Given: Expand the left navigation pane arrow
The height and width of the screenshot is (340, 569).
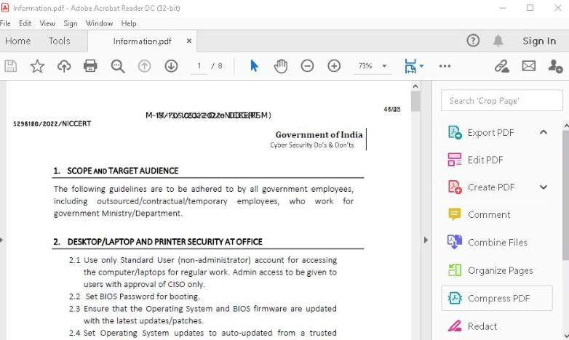Looking at the screenshot, I should [x=1, y=240].
